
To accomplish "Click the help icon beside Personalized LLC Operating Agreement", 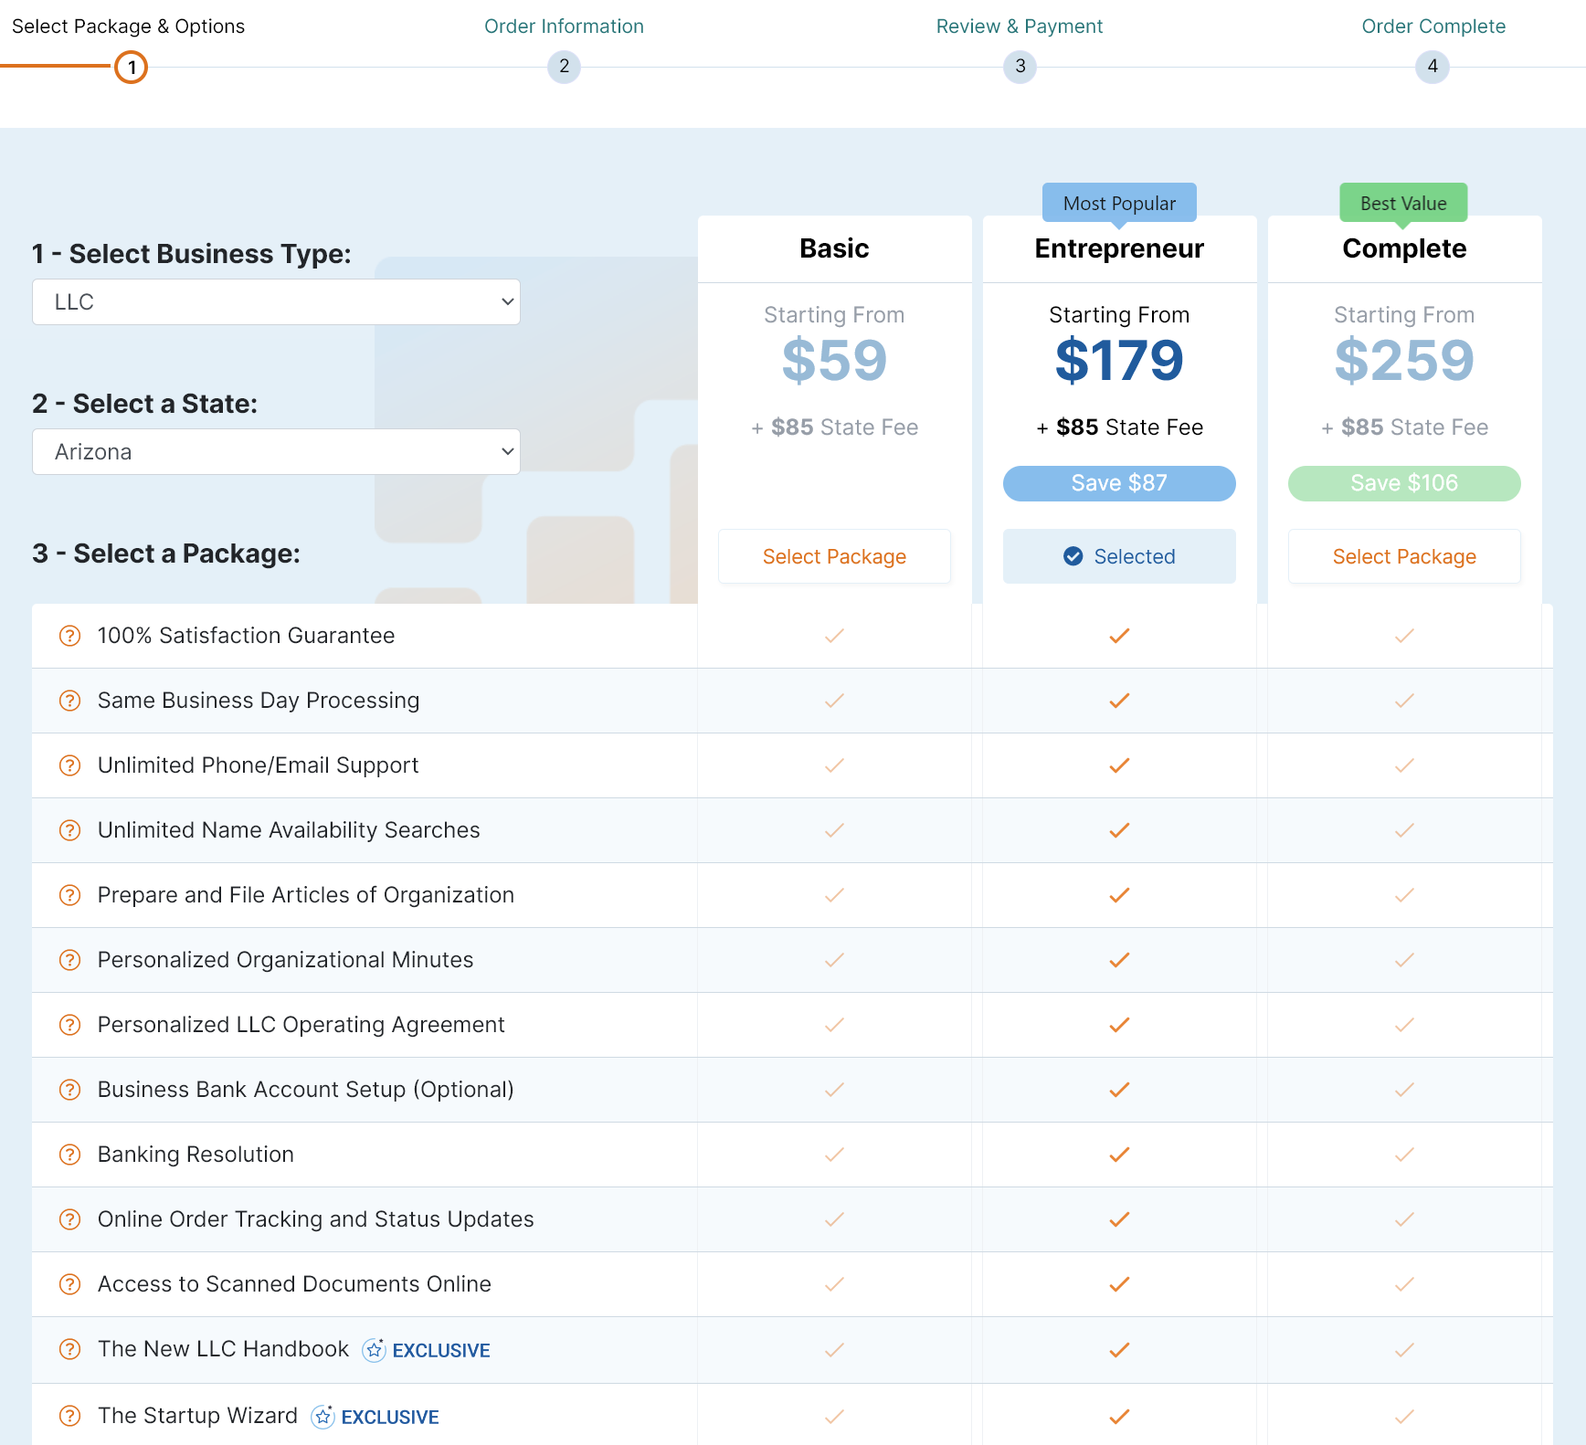I will pyautogui.click(x=69, y=1025).
